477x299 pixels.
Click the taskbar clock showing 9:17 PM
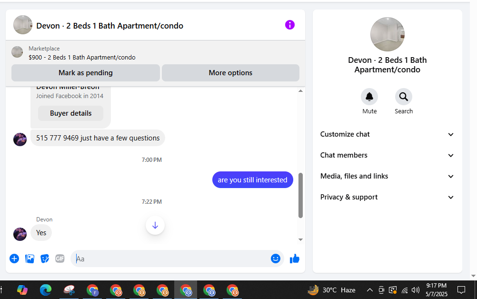(436, 289)
